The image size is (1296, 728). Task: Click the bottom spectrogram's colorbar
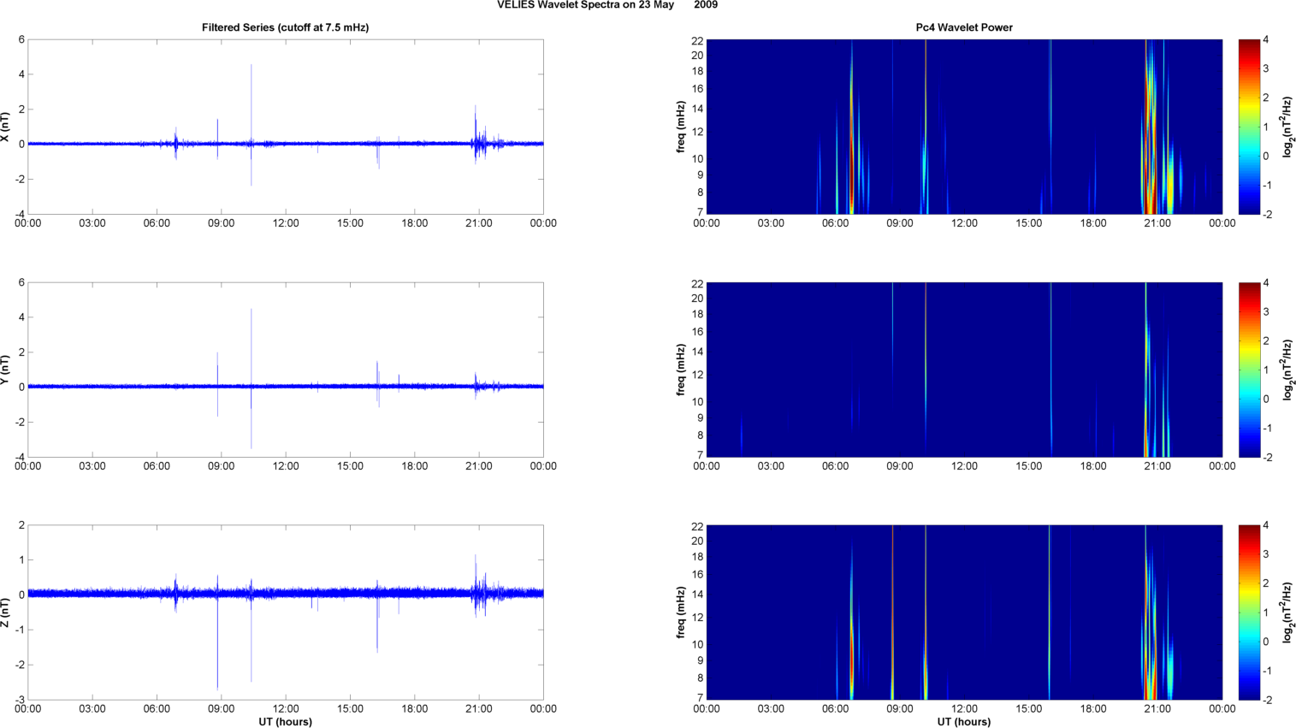pyautogui.click(x=1249, y=613)
